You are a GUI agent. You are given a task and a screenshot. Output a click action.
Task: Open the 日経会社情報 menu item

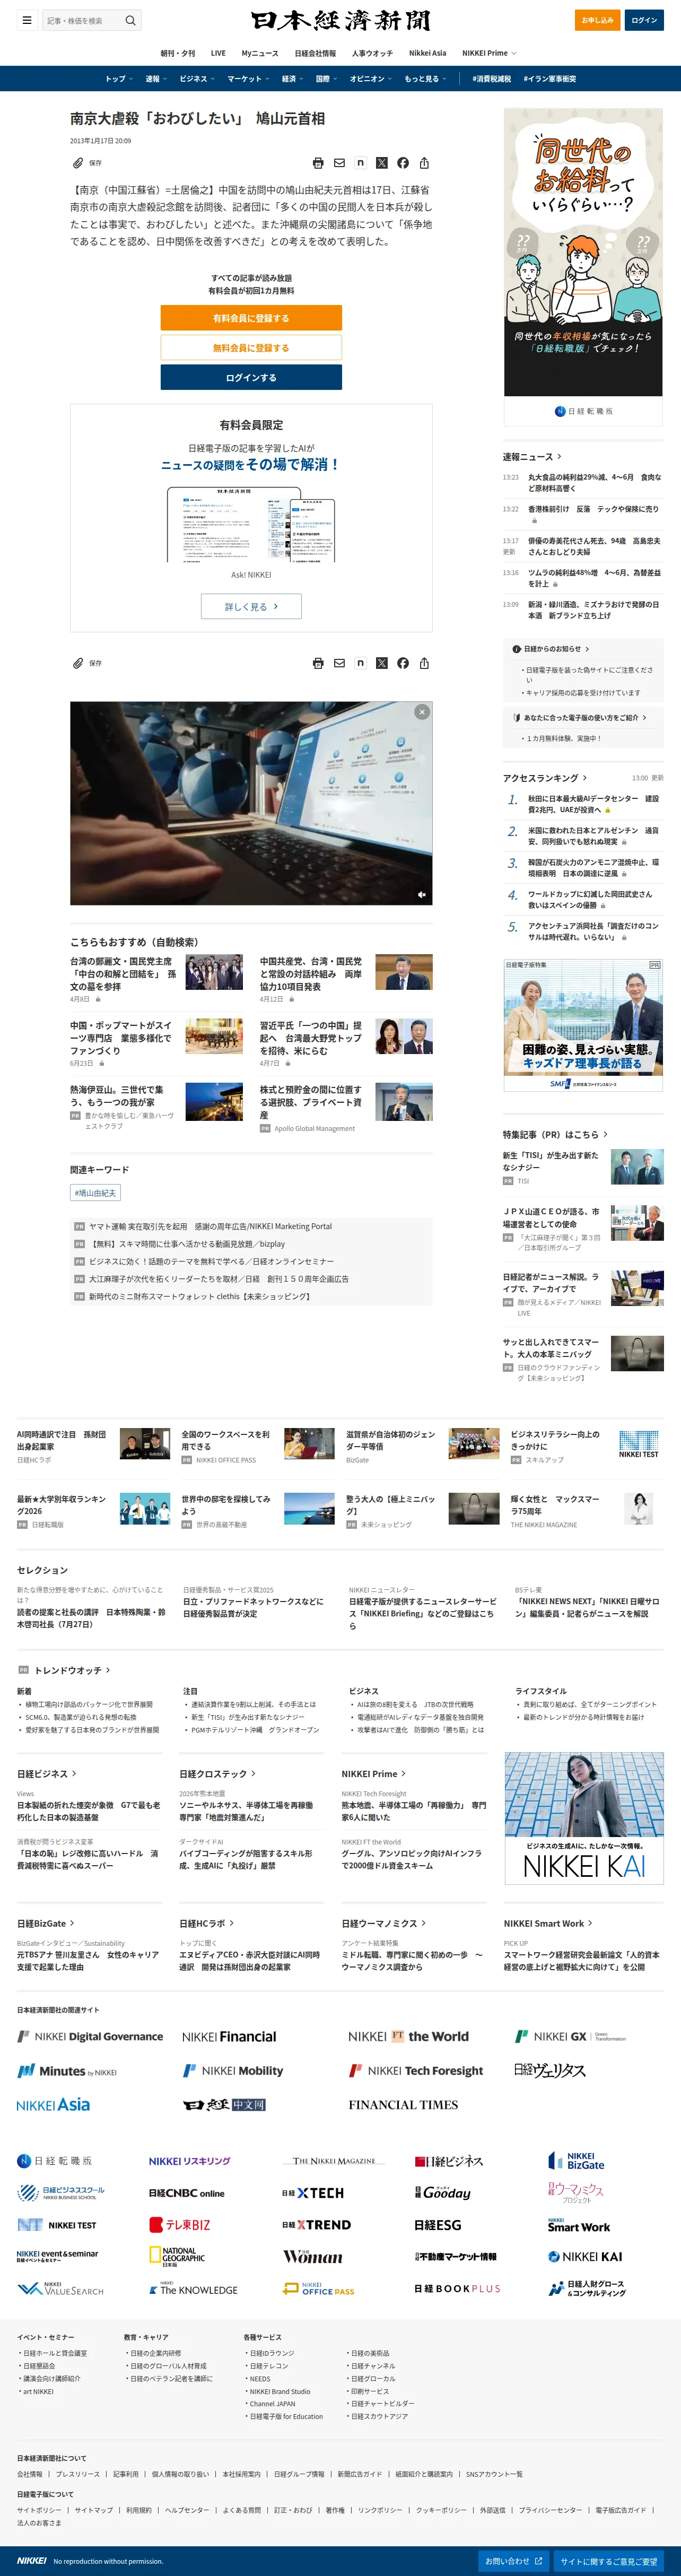coord(315,53)
